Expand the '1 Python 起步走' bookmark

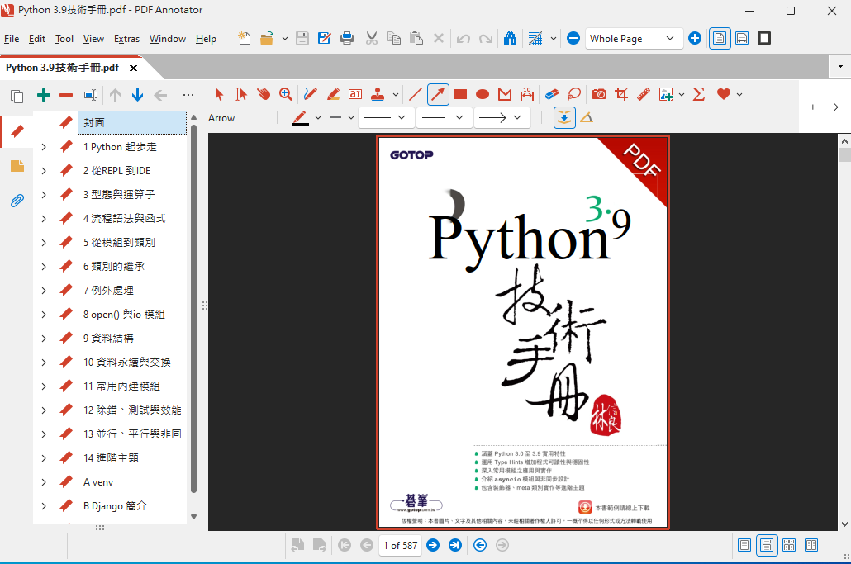pyautogui.click(x=44, y=147)
